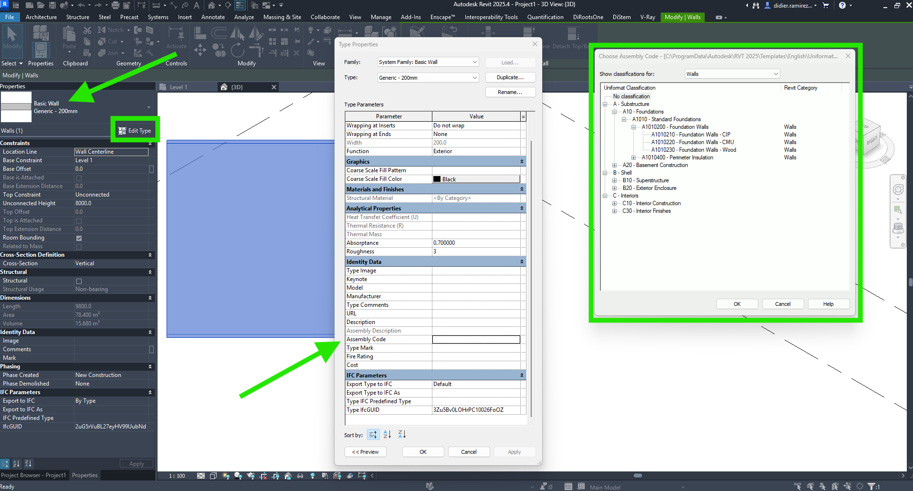The width and height of the screenshot is (913, 491).
Task: Select the Mirror-Pick Axis tool
Action: coord(237,33)
